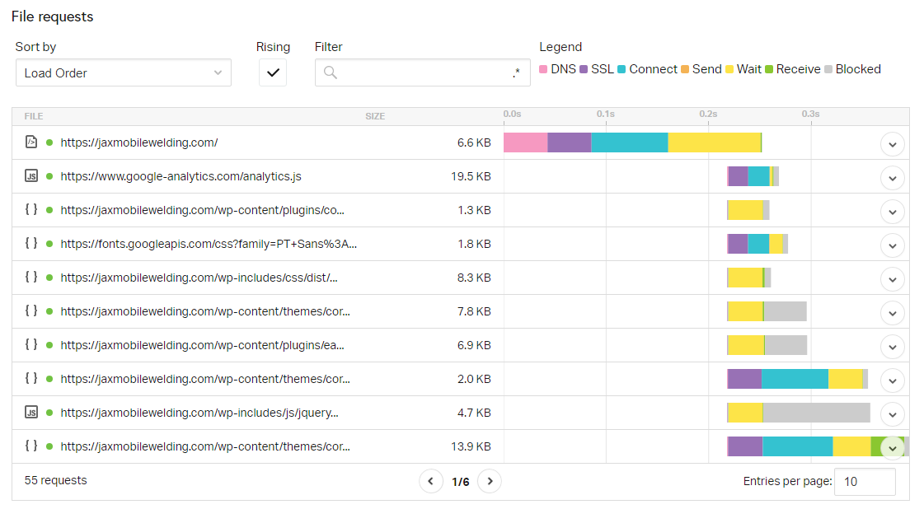Click the Entries per page field

tap(865, 481)
